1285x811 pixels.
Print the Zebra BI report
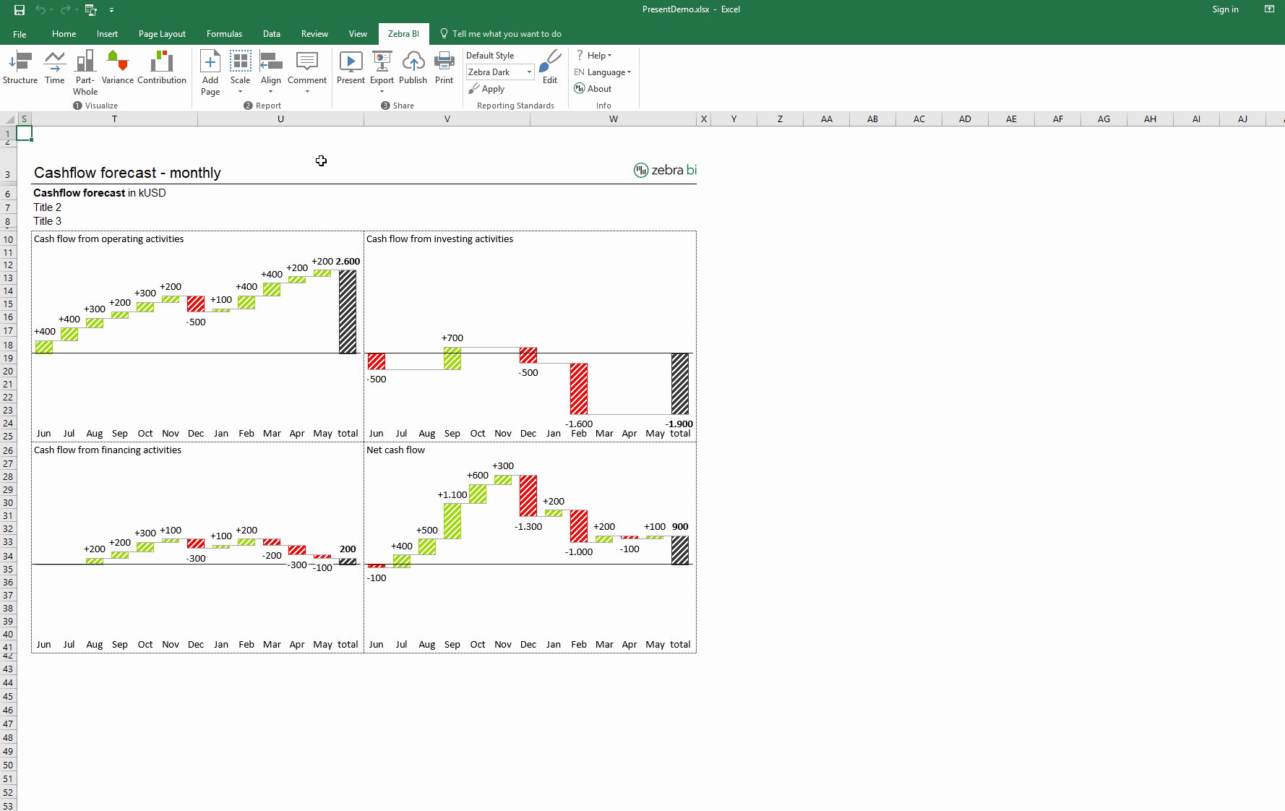tap(444, 69)
